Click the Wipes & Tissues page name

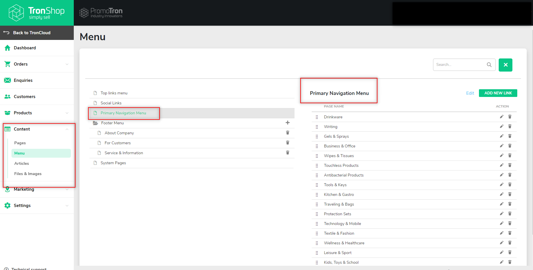339,156
